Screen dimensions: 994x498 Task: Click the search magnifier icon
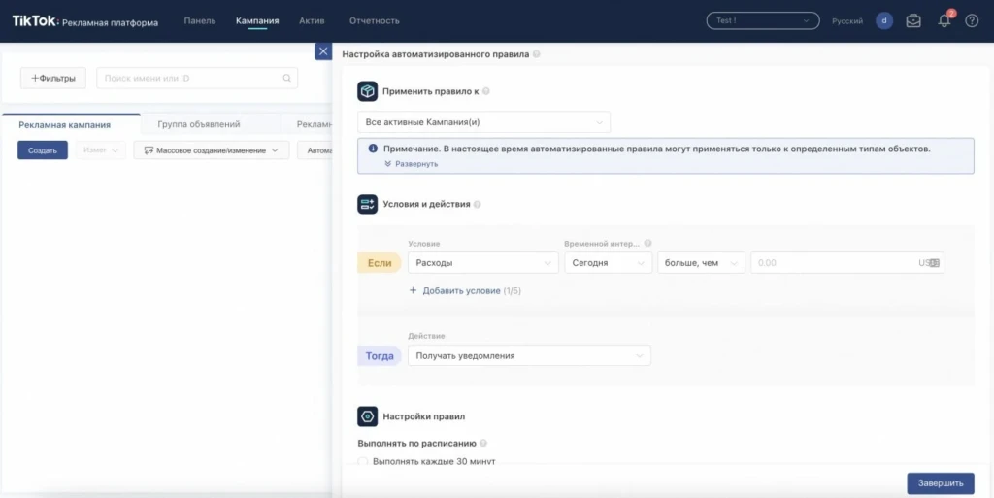tap(286, 78)
